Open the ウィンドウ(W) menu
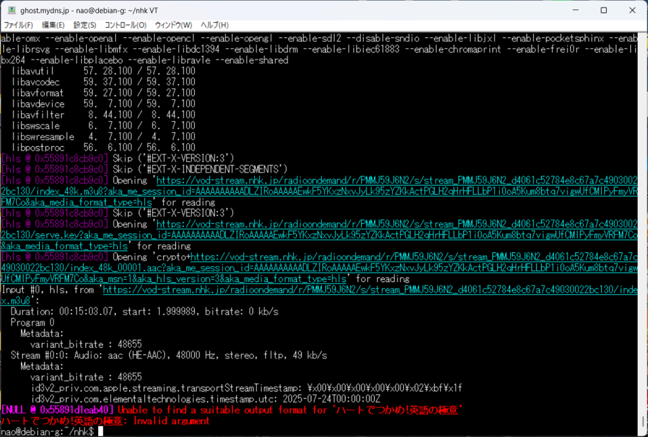 173,25
